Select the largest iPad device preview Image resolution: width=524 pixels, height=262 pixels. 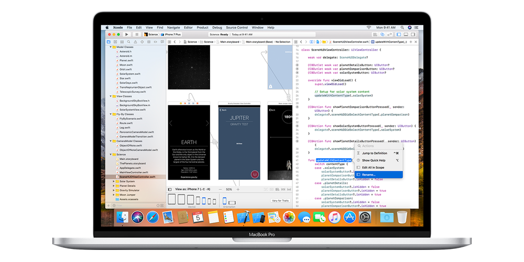click(171, 200)
